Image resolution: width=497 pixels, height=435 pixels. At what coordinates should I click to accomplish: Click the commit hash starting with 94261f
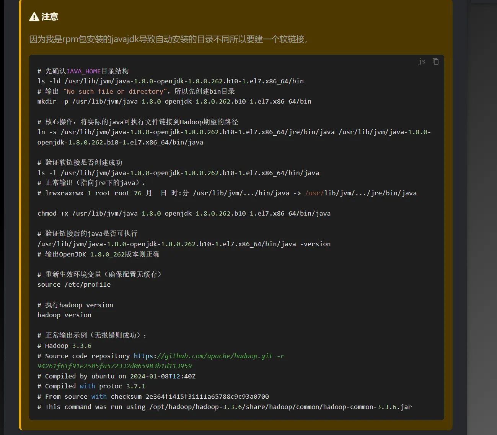pos(114,366)
